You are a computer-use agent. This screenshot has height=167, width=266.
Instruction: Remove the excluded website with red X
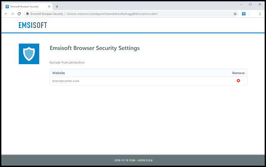(238, 81)
